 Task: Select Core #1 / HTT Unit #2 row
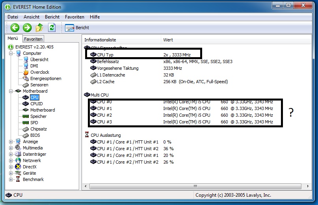pos(132,149)
